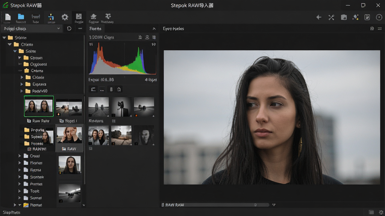Select the crossed arrows shuffle icon
The height and width of the screenshot is (216, 385).
[331, 17]
